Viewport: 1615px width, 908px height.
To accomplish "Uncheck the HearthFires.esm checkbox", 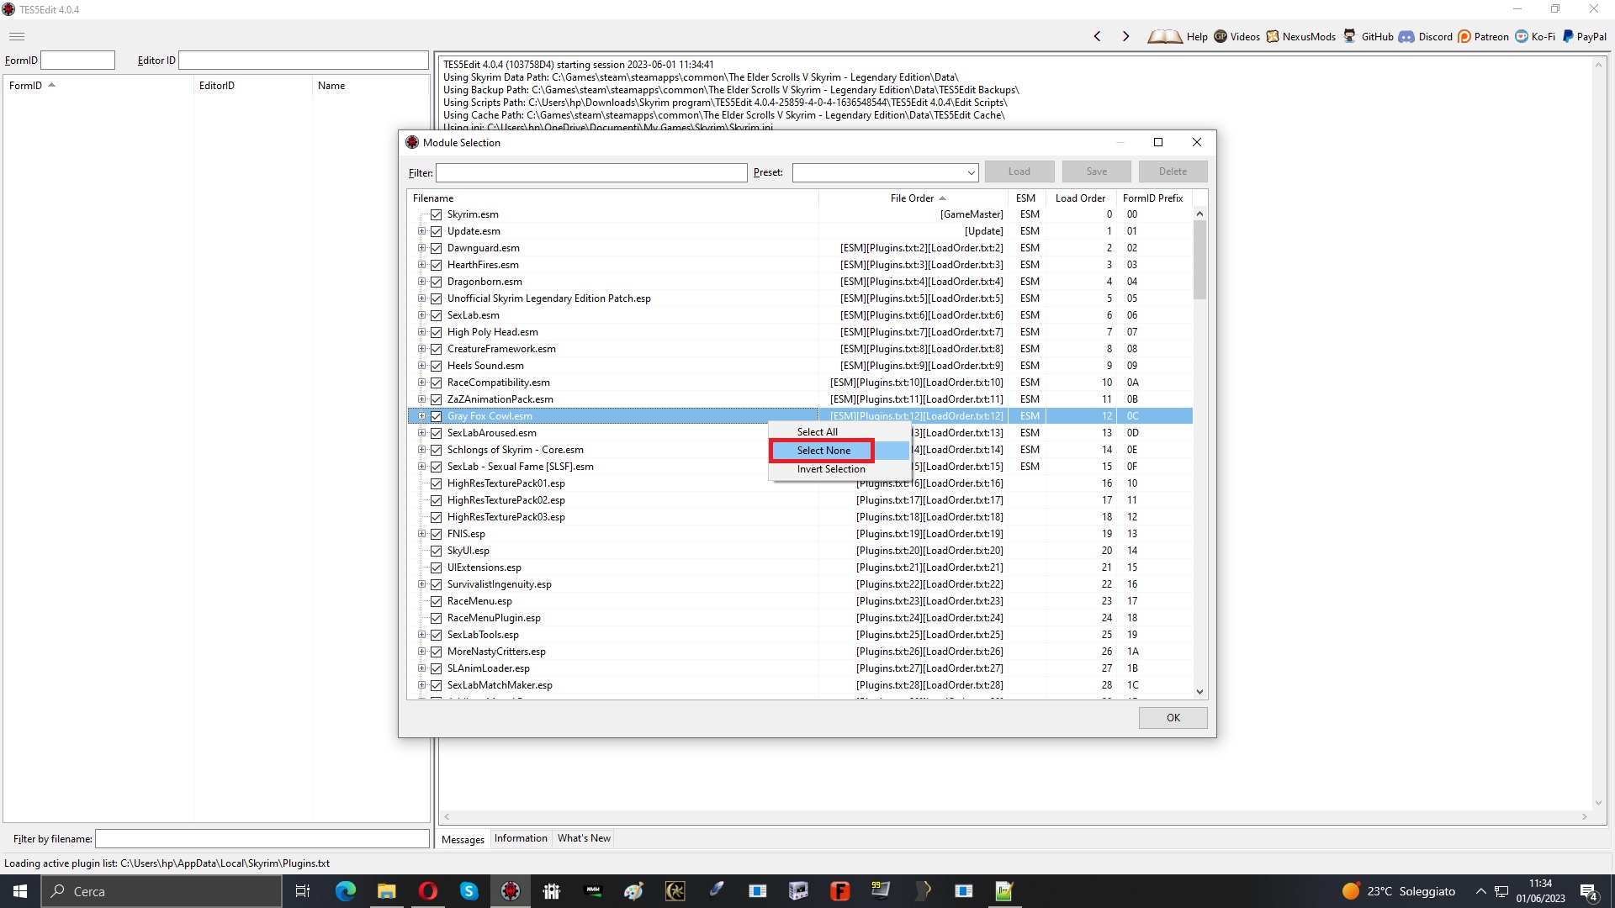I will pyautogui.click(x=436, y=265).
